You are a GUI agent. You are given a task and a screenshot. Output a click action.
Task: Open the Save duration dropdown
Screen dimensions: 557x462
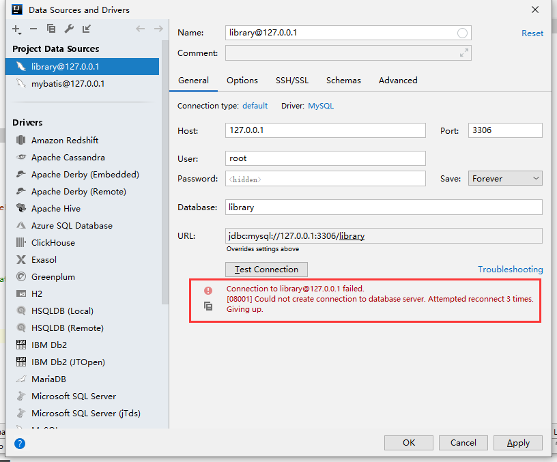[504, 178]
